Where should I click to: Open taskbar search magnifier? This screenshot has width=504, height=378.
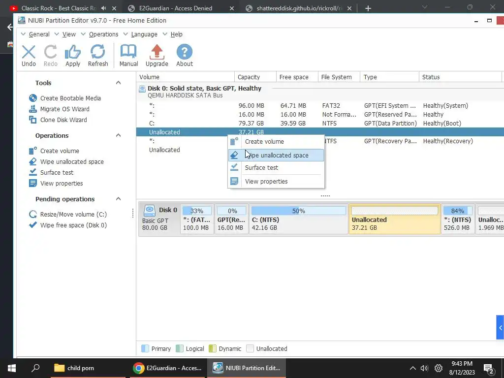pyautogui.click(x=35, y=368)
